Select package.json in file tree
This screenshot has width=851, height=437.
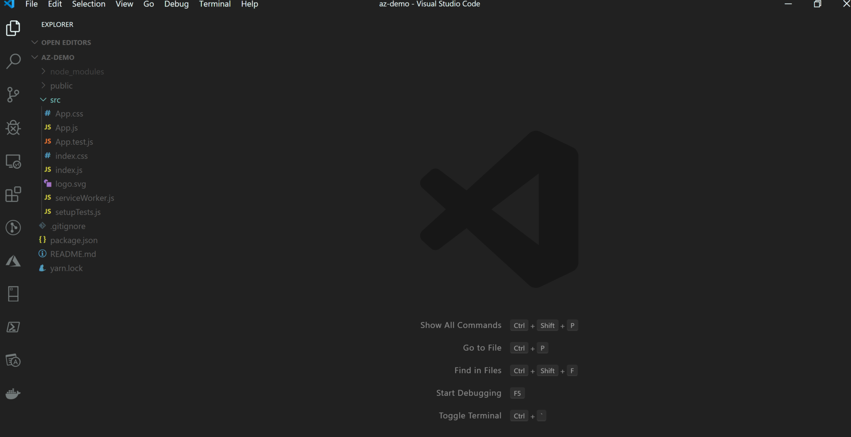pyautogui.click(x=74, y=240)
